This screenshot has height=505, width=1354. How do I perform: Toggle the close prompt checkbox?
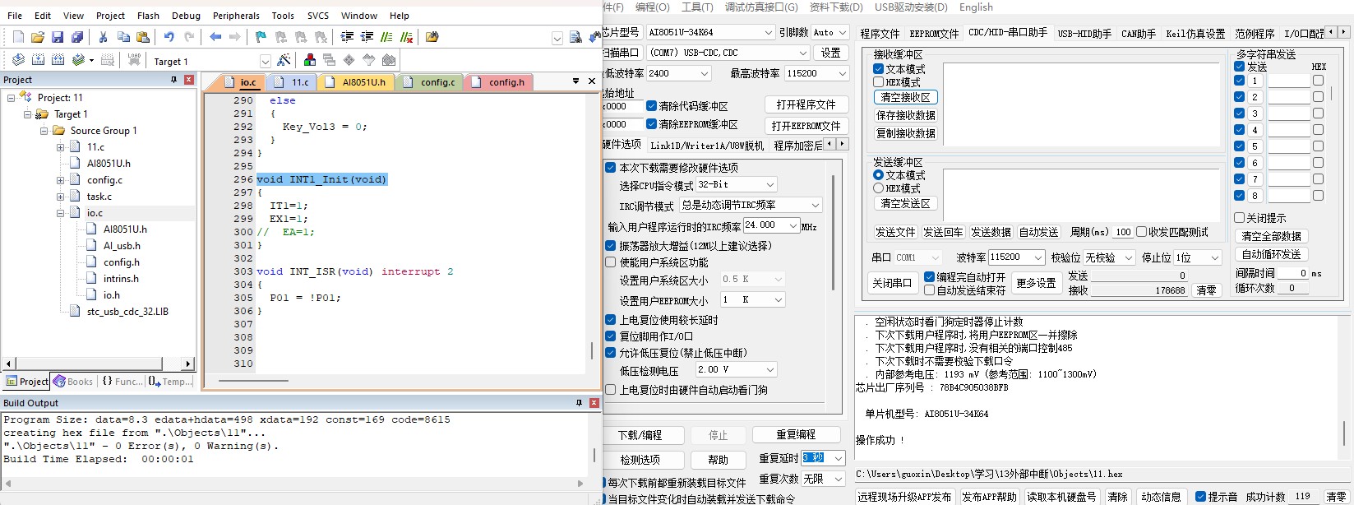coord(1239,218)
